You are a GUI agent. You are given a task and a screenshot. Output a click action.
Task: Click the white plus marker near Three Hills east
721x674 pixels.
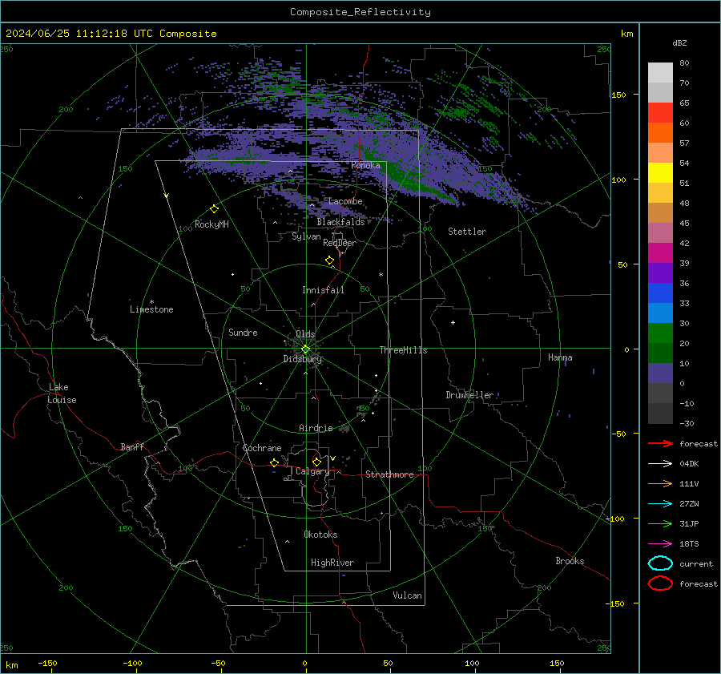(453, 322)
